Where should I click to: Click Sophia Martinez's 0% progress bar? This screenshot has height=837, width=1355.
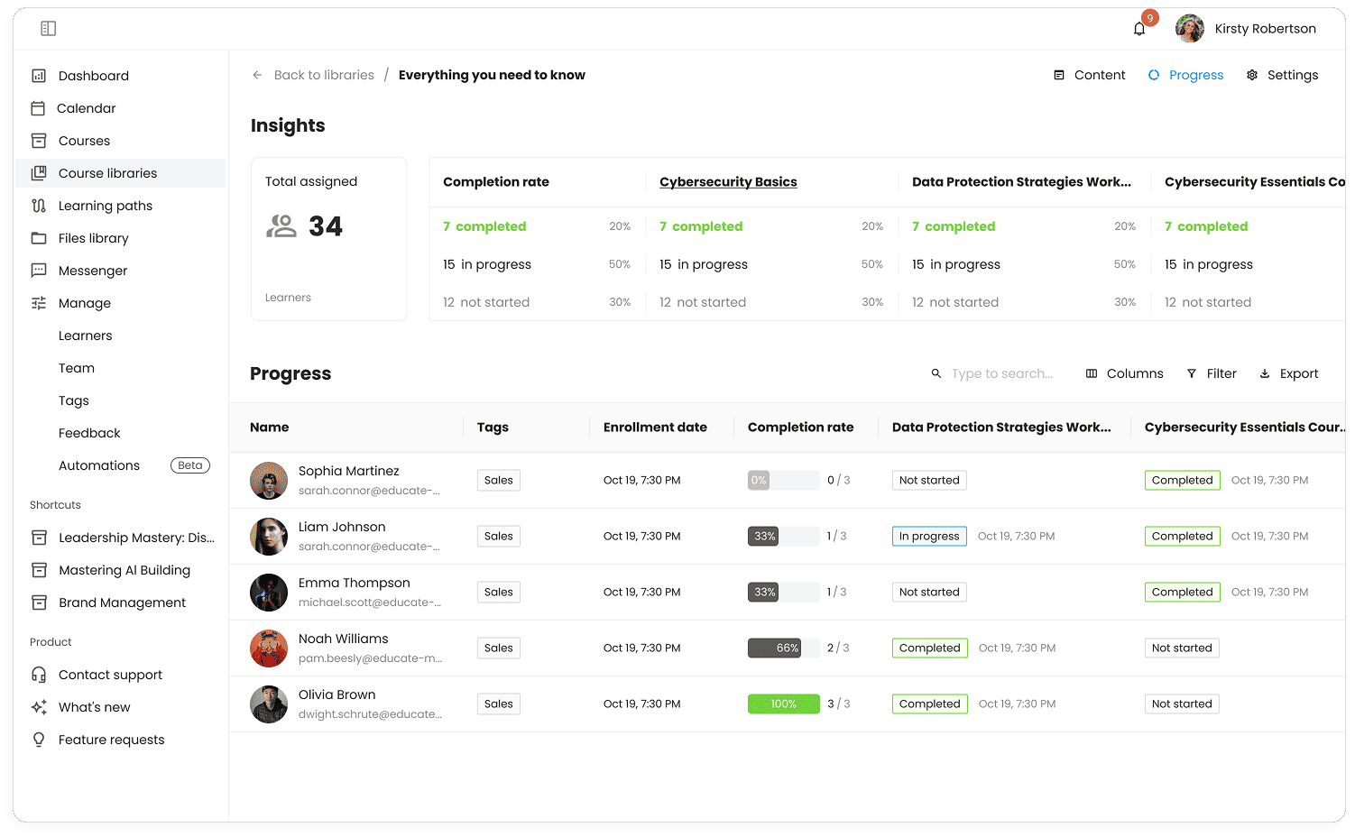[x=783, y=480]
